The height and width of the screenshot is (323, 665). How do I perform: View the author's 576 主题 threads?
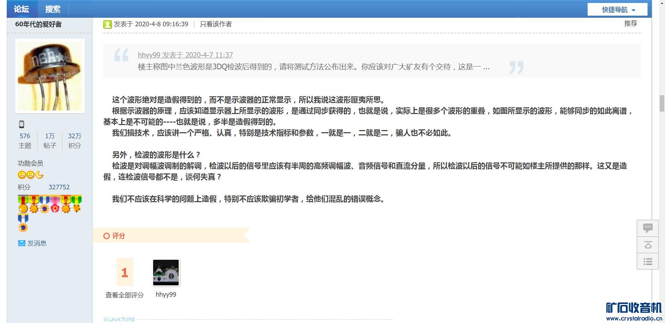(x=25, y=141)
